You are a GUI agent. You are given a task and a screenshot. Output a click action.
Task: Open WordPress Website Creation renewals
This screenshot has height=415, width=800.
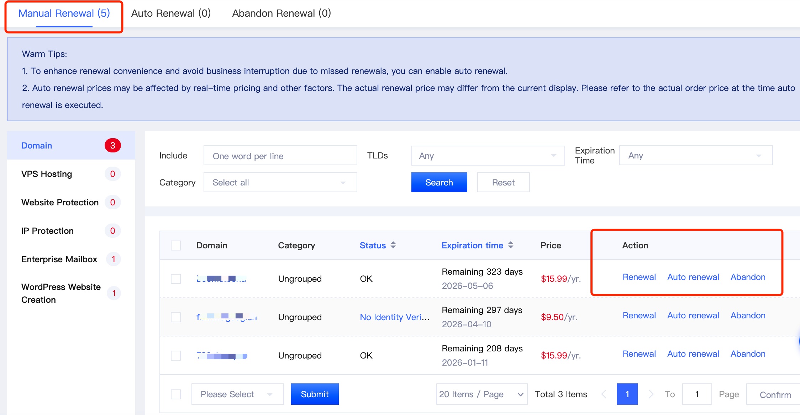(71, 293)
